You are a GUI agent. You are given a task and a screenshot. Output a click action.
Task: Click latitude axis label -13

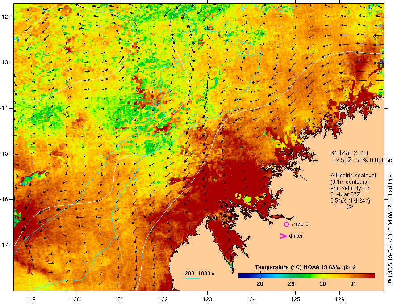click(5, 63)
